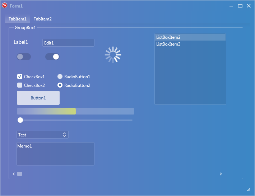Image resolution: width=255 pixels, height=196 pixels.
Task: Turn on the left off switch
Action: coord(24,57)
